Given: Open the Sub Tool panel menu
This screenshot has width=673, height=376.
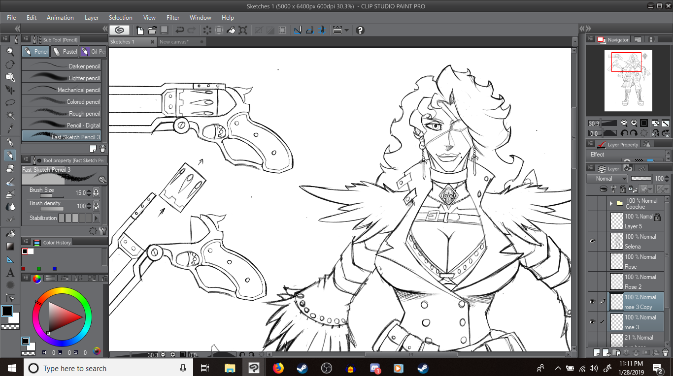Looking at the screenshot, I should pos(26,39).
